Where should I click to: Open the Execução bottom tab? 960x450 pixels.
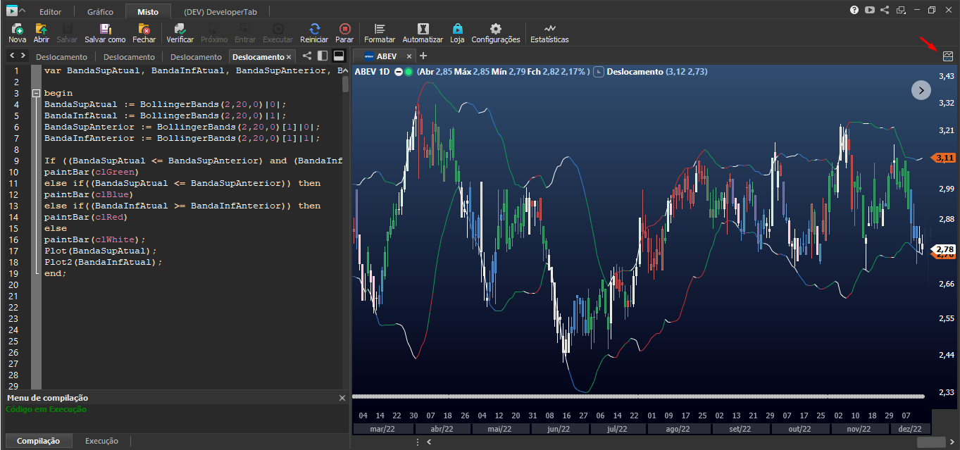(x=102, y=441)
